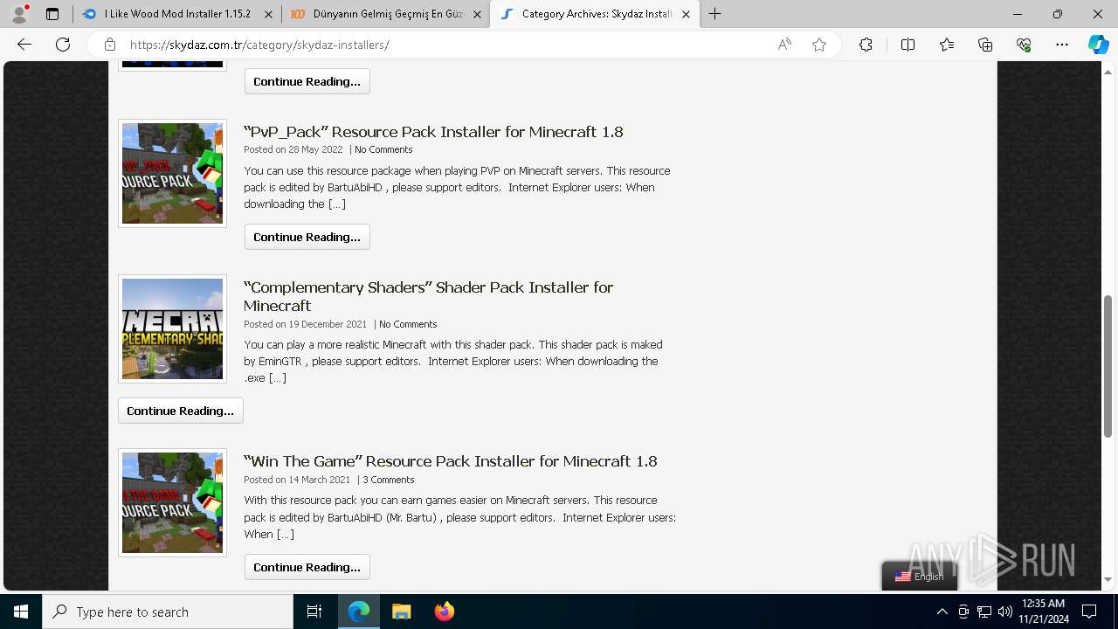
Task: Click the Posted on 14 March 2021 date
Action: click(297, 480)
